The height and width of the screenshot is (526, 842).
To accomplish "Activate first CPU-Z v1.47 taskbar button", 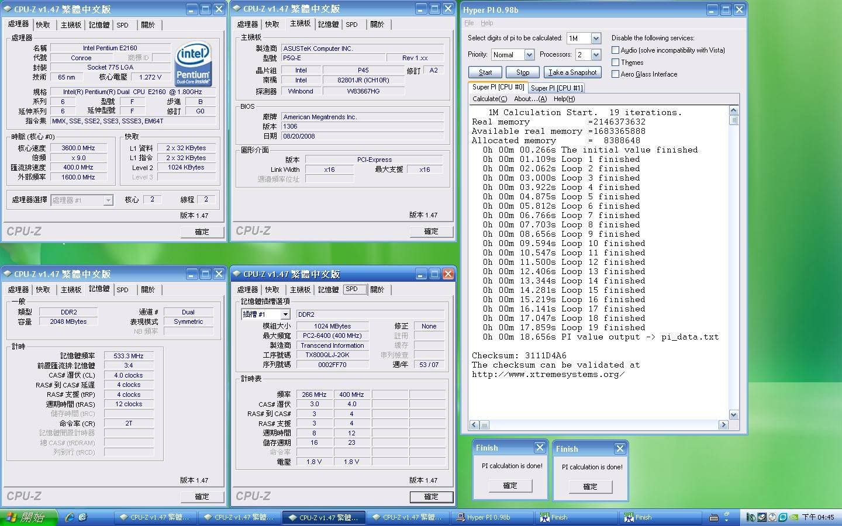I will click(155, 517).
